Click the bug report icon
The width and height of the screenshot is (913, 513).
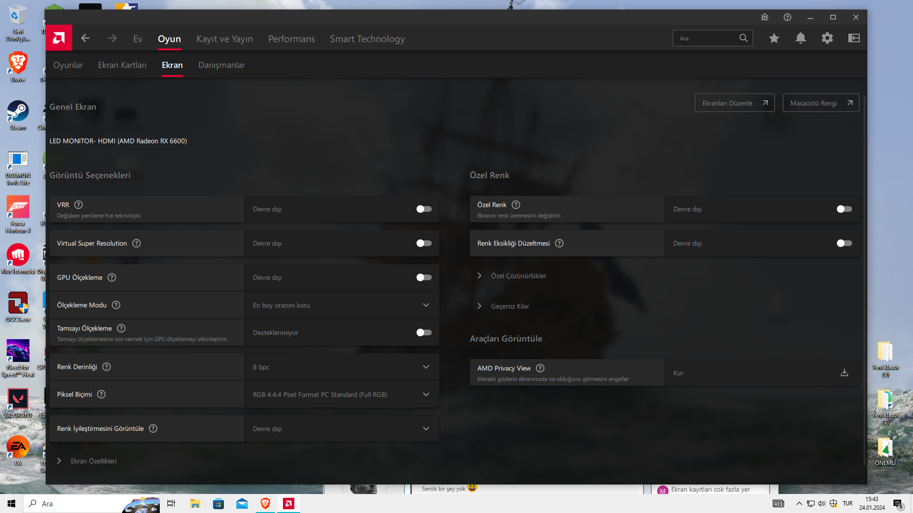[764, 17]
